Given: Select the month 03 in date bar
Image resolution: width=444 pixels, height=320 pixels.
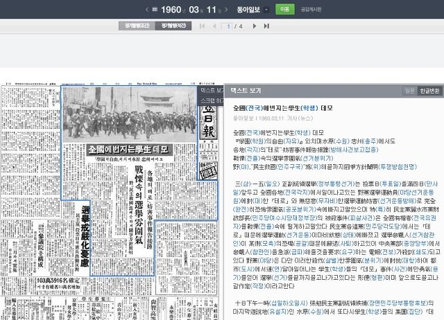Looking at the screenshot, I should (x=194, y=10).
